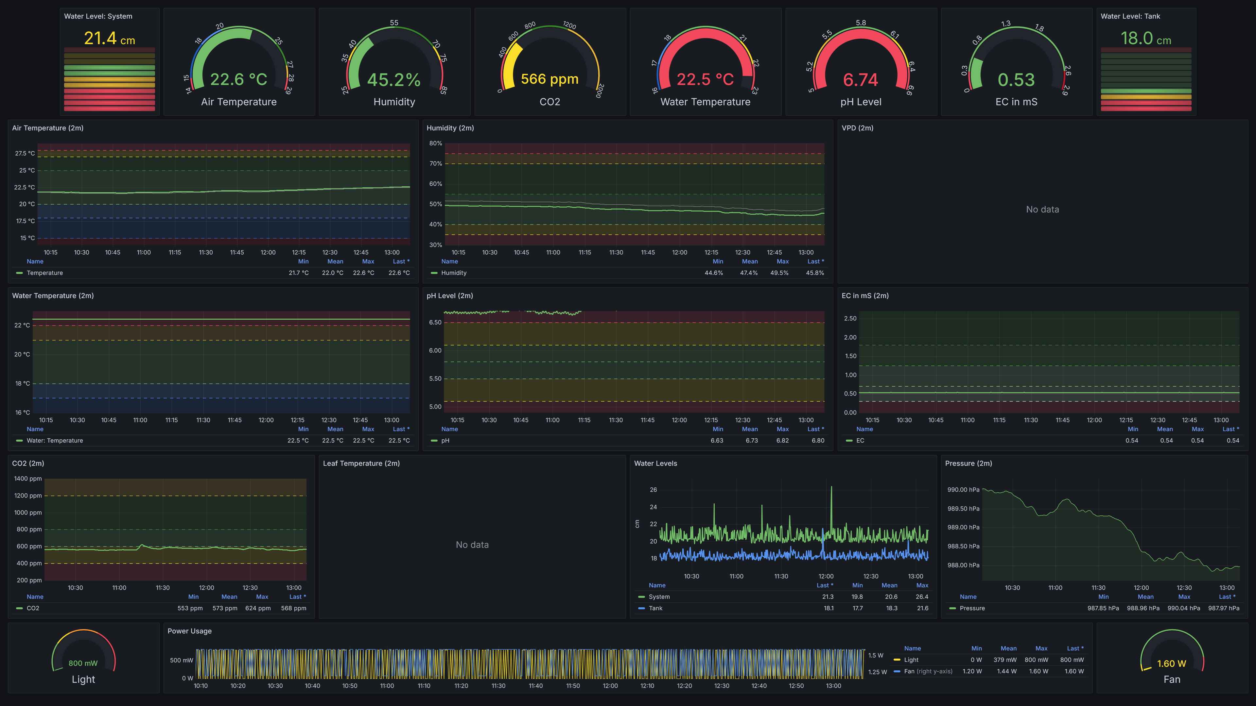
Task: Click the blue line icon beside Fan series
Action: [897, 671]
